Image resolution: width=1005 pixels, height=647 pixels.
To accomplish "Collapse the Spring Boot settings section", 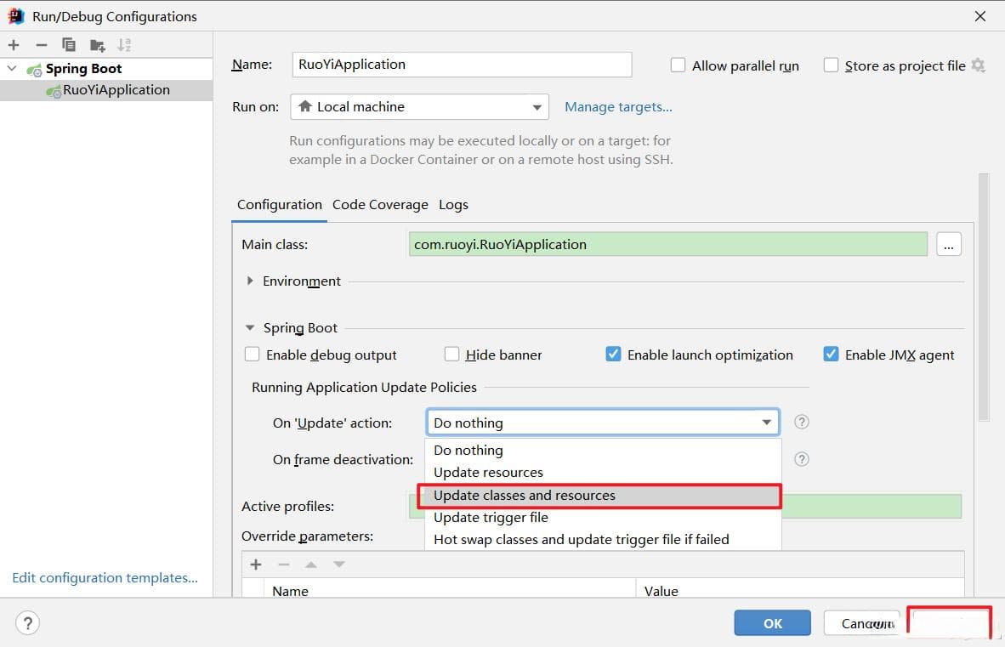I will 250,327.
